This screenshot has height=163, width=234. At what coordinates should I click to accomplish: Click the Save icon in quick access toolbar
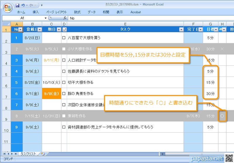tap(18, 5)
